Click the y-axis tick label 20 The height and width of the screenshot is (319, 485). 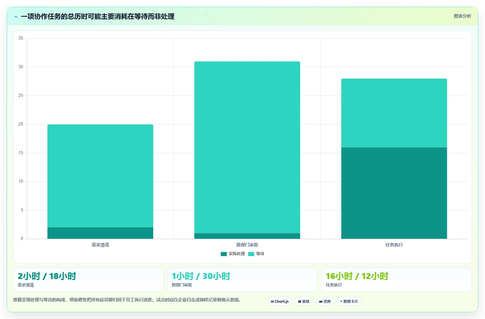[21, 124]
